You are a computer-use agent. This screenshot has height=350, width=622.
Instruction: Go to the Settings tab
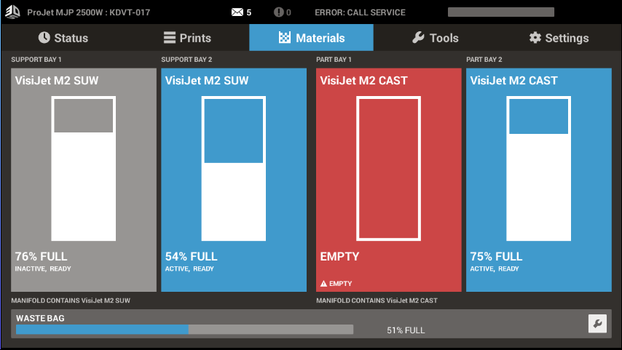pyautogui.click(x=559, y=38)
